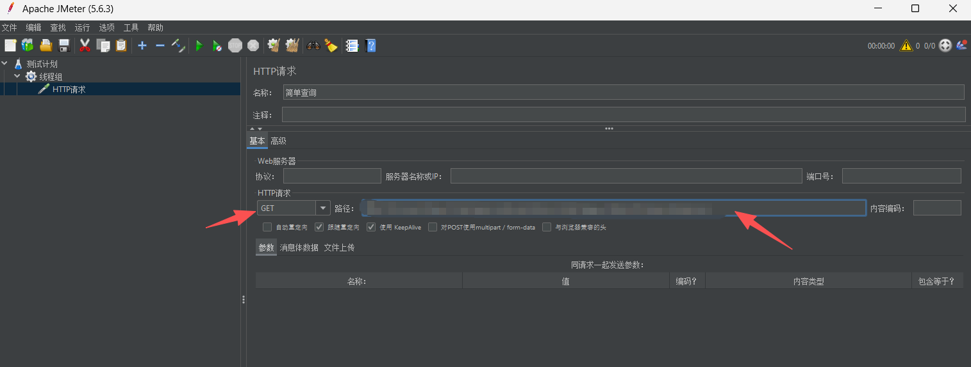Click the 端口号 input field
The width and height of the screenshot is (971, 367).
coord(902,176)
